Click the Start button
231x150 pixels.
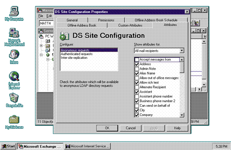(x=9, y=146)
